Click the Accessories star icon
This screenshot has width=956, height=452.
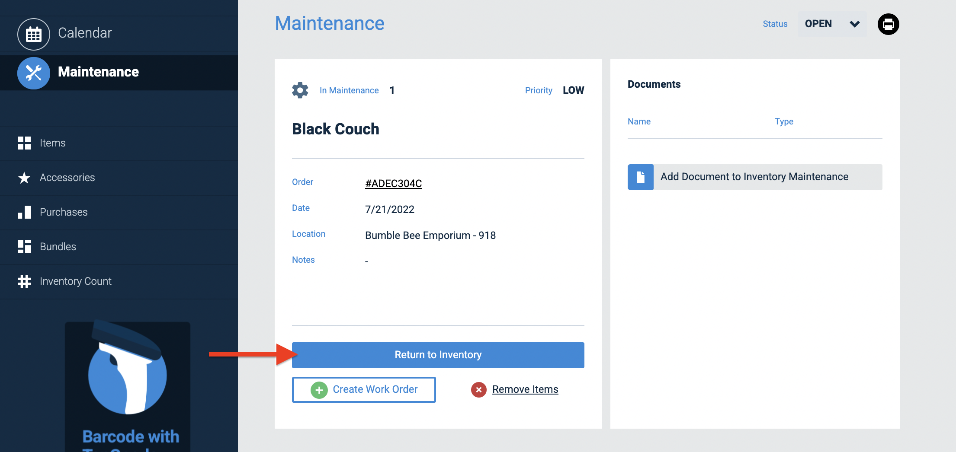click(x=24, y=178)
